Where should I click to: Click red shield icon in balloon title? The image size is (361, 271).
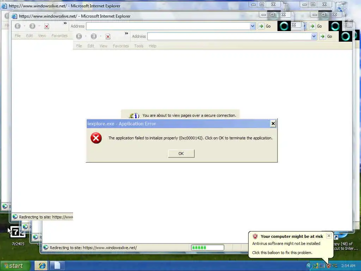click(255, 236)
